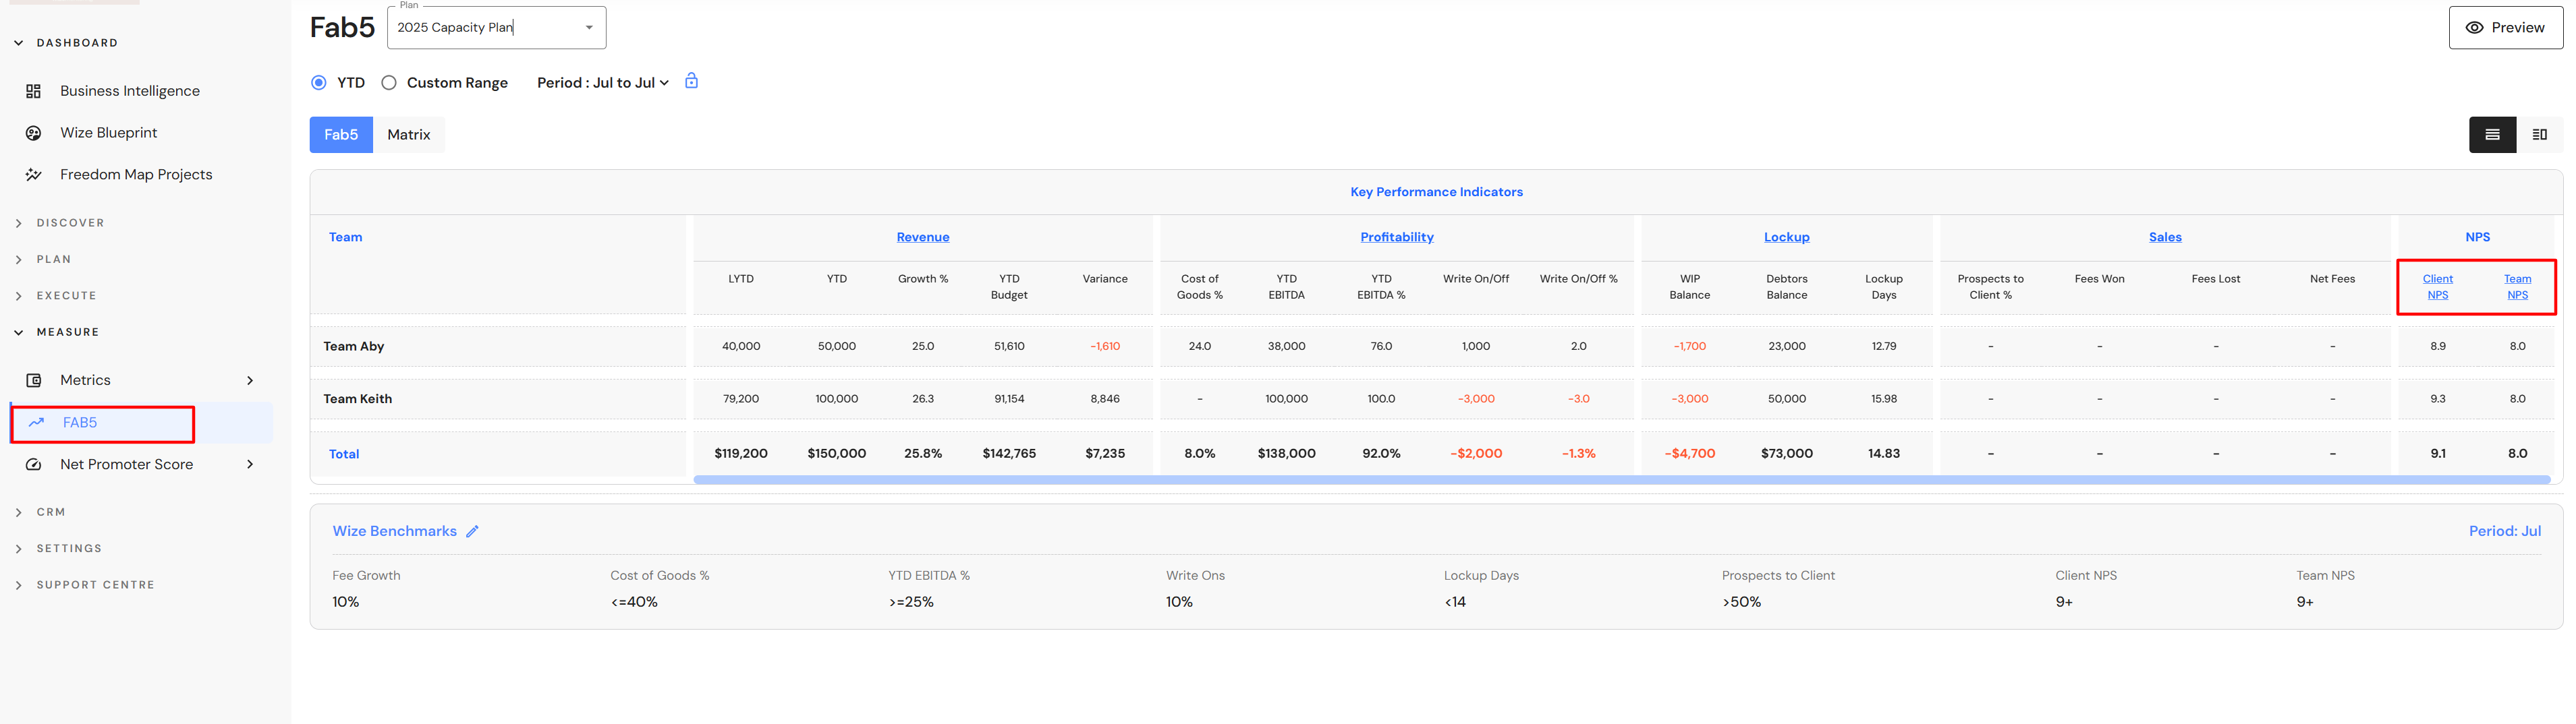2576x724 pixels.
Task: Click the pencil icon next to Wize Benchmarks
Action: 472,531
